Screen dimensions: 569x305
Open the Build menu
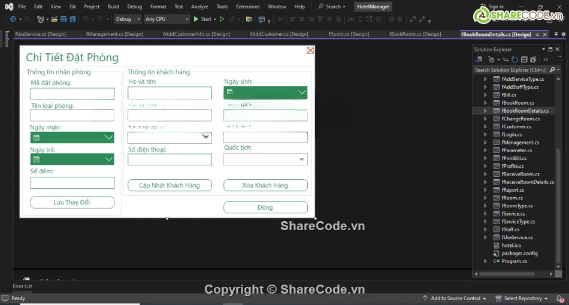click(x=113, y=7)
